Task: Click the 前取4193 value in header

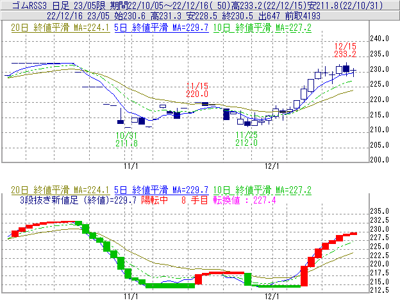Action: [x=303, y=16]
